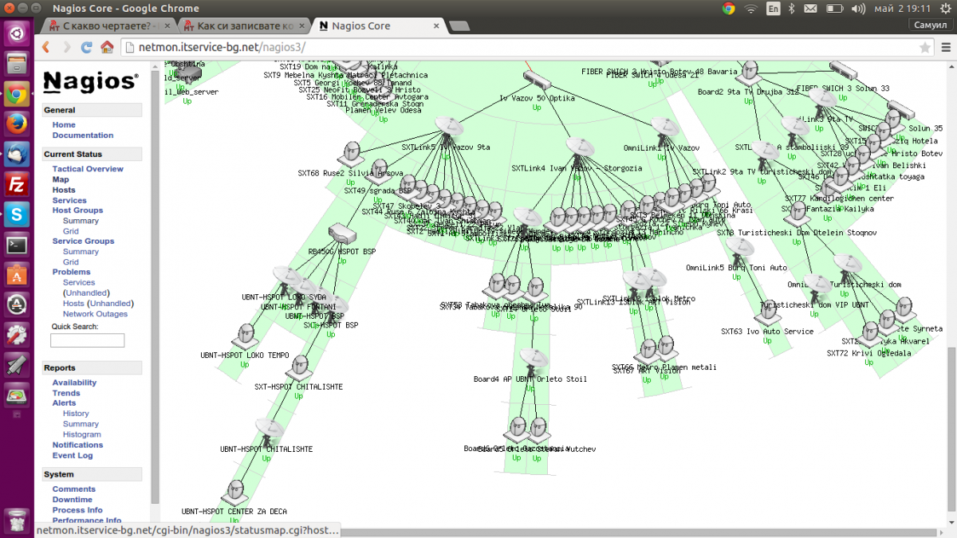Screen dimensions: 957x538
Task: Switch to the 'Как си записвате' tab
Action: (x=241, y=26)
